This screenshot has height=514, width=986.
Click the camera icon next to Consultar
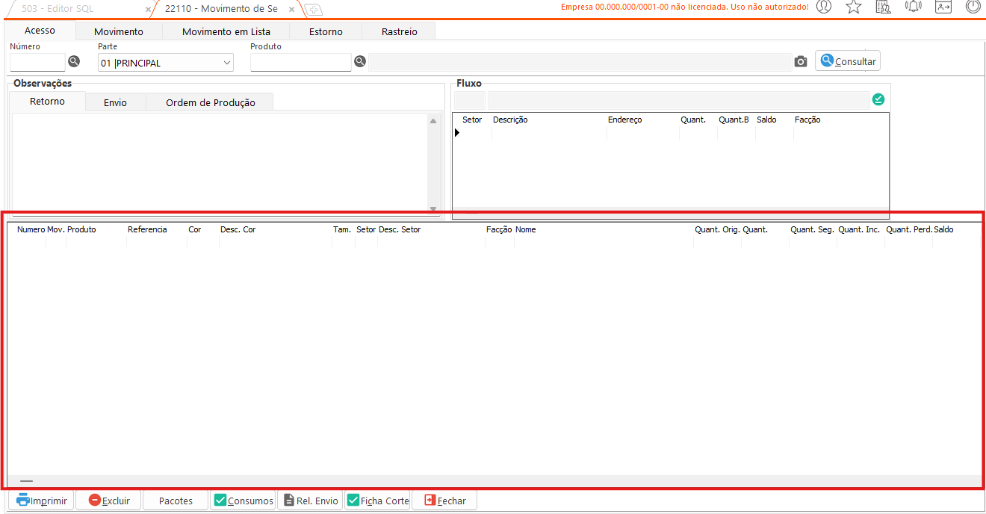pyautogui.click(x=801, y=62)
